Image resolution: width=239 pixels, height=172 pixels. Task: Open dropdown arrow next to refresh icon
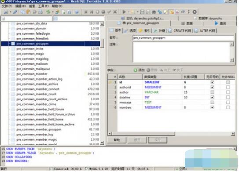53,12
